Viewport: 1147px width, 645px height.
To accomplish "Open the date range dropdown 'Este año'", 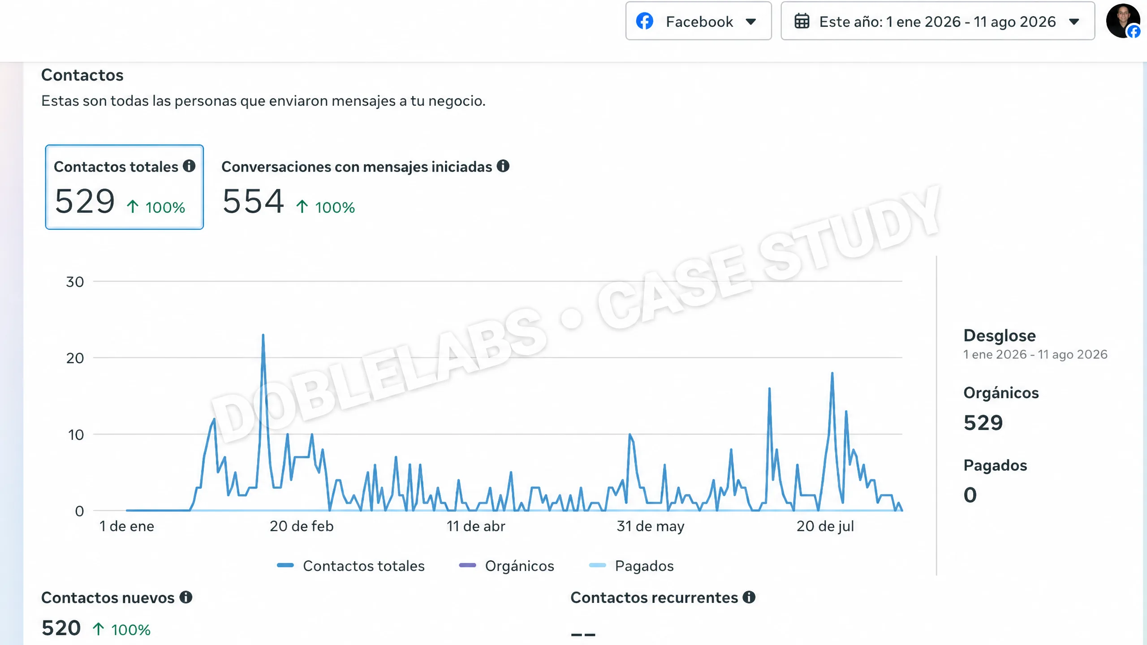I will 938,21.
